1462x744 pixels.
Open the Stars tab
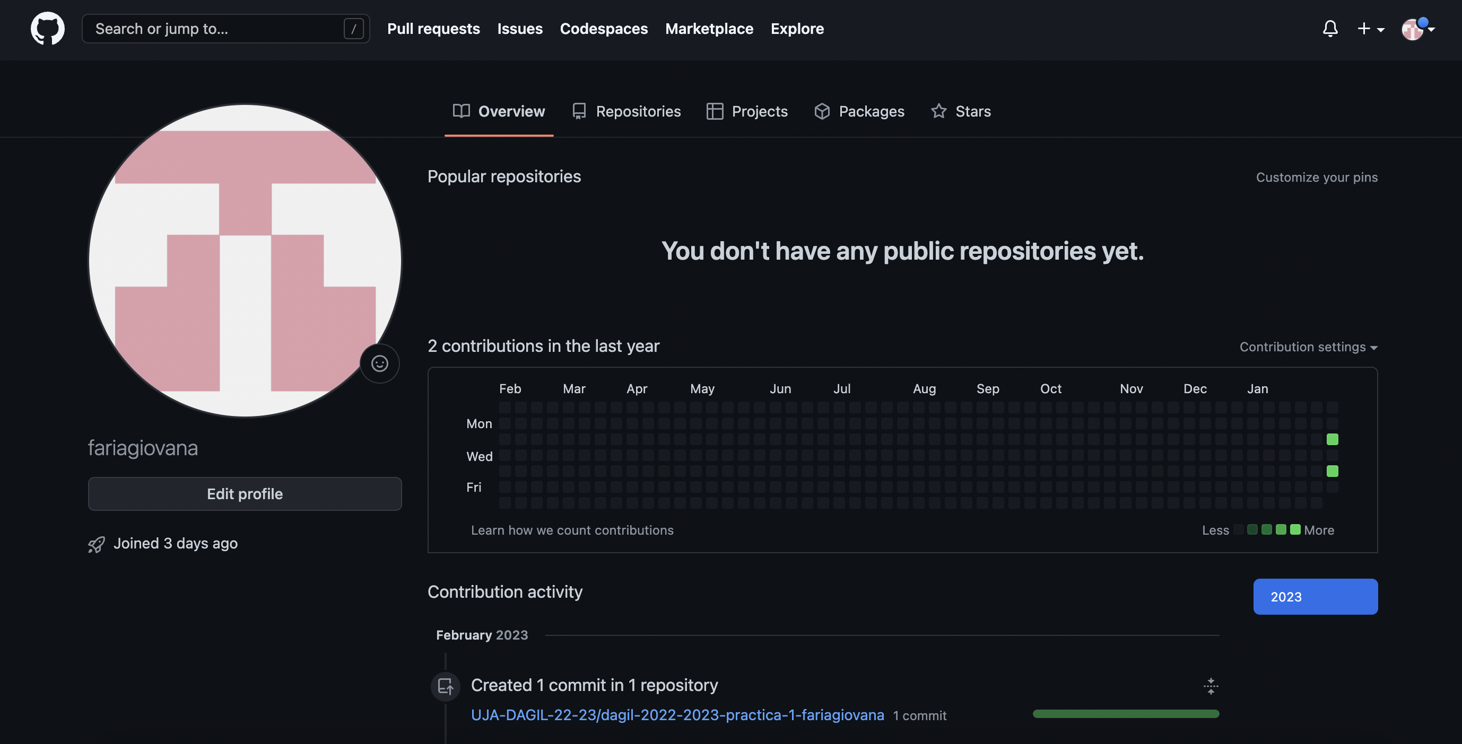(x=961, y=111)
